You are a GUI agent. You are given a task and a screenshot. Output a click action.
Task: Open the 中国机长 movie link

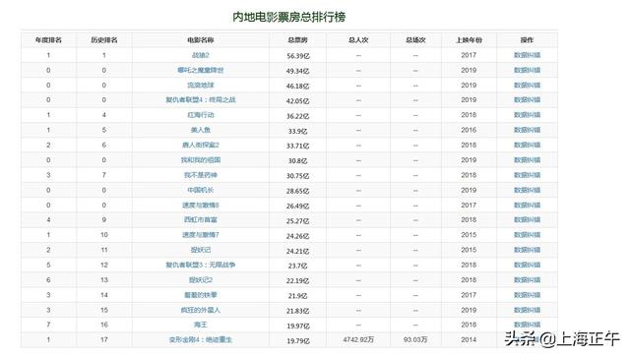click(x=201, y=190)
